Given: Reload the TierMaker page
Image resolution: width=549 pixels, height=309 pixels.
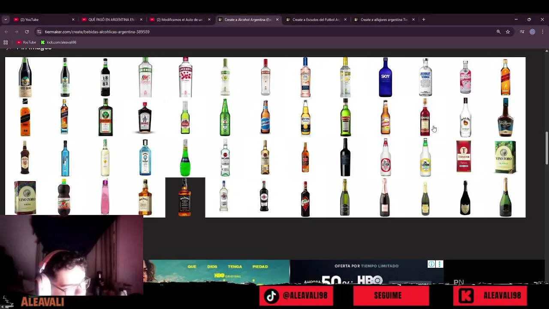Looking at the screenshot, I should [27, 32].
